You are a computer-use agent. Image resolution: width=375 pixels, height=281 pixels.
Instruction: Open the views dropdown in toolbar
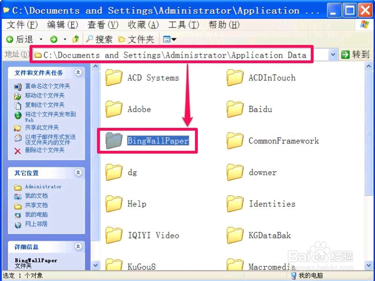(x=170, y=39)
